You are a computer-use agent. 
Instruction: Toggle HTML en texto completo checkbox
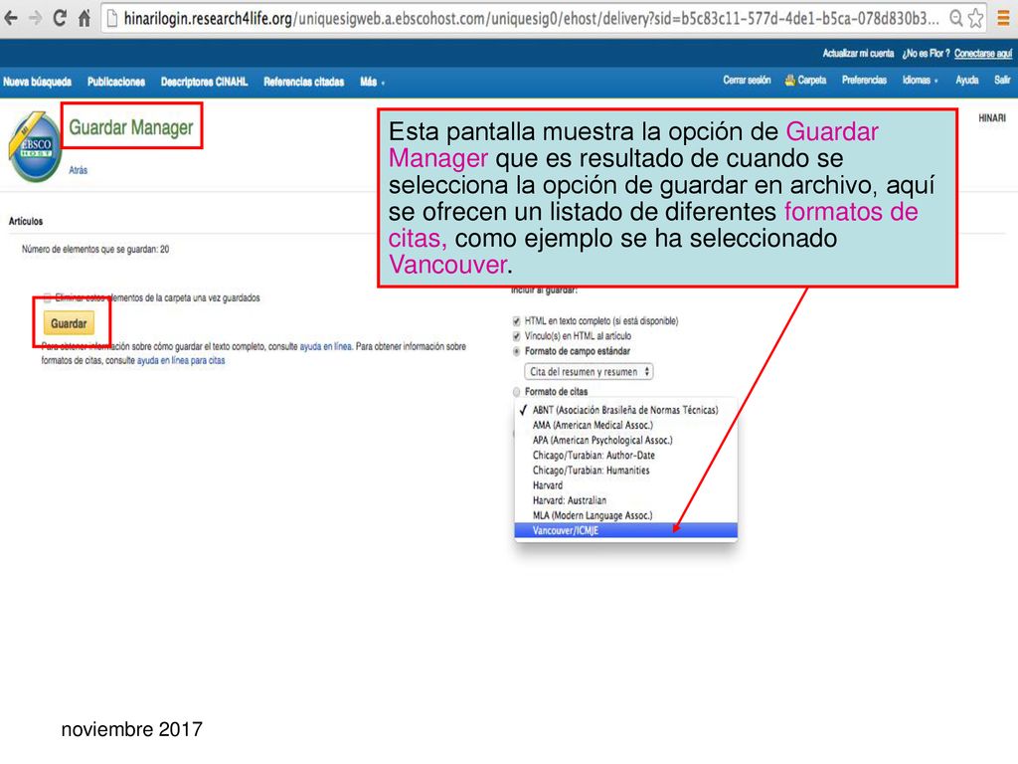[516, 321]
